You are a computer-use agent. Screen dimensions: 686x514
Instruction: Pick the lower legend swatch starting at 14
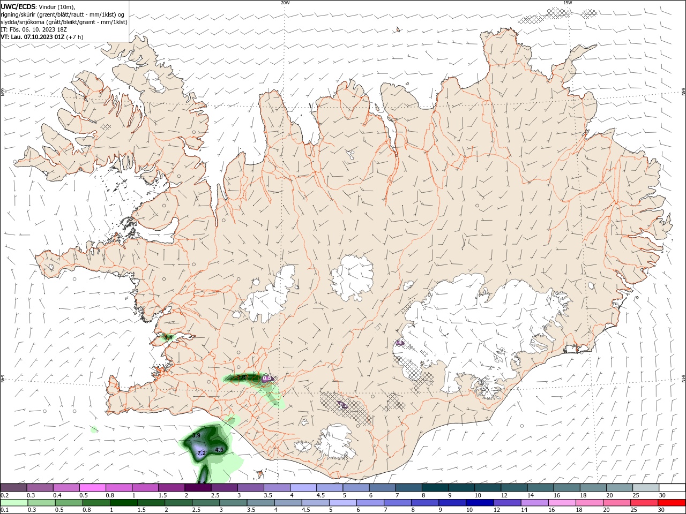pyautogui.click(x=534, y=503)
